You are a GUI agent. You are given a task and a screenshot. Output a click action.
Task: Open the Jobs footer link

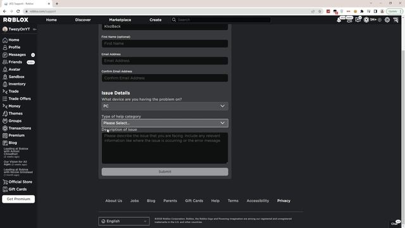[x=135, y=201]
